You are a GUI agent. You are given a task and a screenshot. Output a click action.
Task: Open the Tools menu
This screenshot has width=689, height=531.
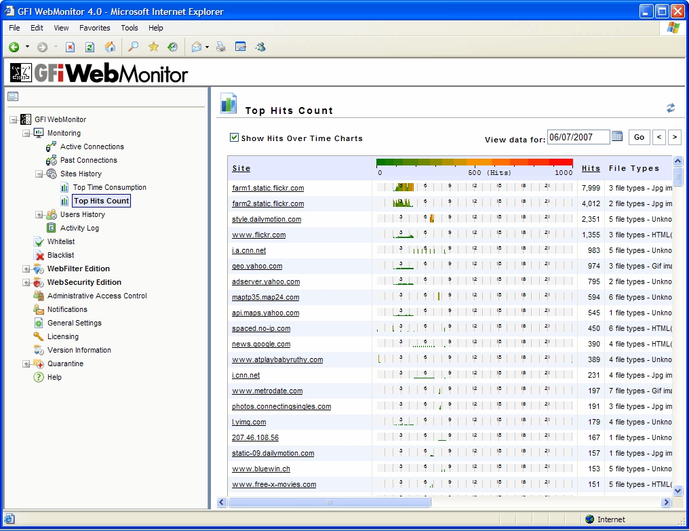[x=129, y=28]
